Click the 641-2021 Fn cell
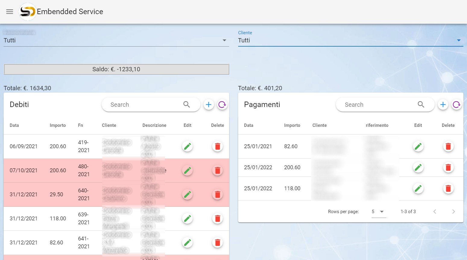 pyautogui.click(x=84, y=243)
